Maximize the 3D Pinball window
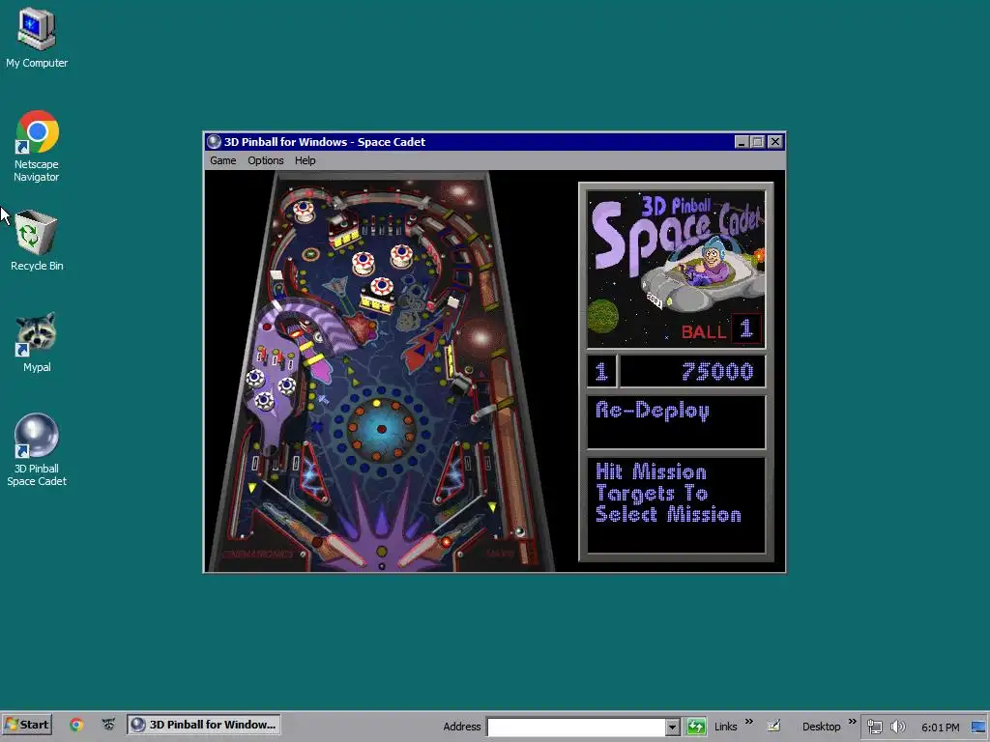This screenshot has width=990, height=742. [758, 142]
